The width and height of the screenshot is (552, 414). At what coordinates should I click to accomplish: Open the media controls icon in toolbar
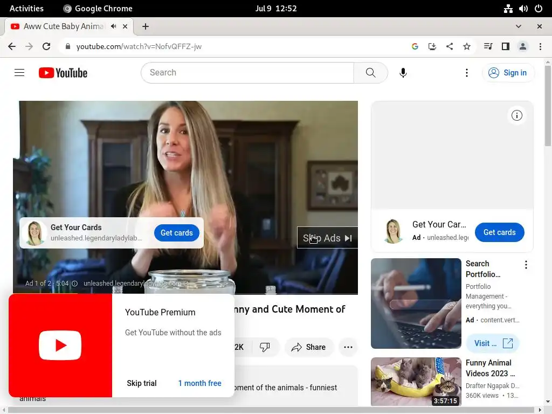pos(488,46)
